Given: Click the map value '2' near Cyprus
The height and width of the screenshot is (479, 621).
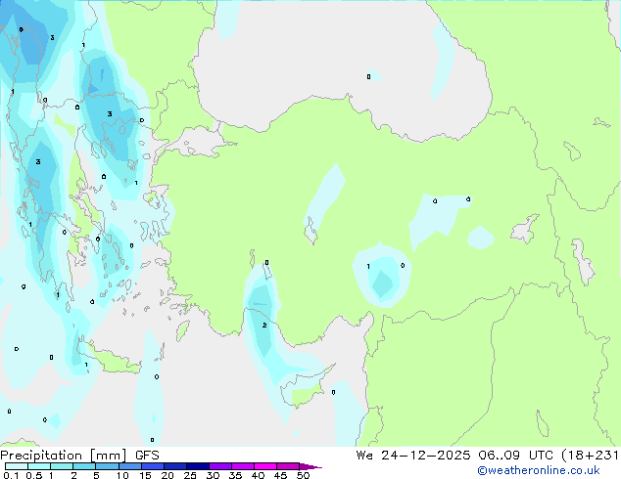Looking at the screenshot, I should (x=264, y=326).
